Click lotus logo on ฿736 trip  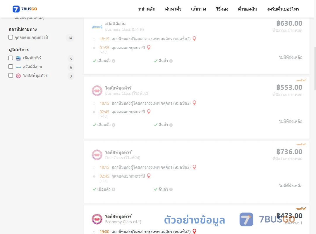tap(97, 155)
